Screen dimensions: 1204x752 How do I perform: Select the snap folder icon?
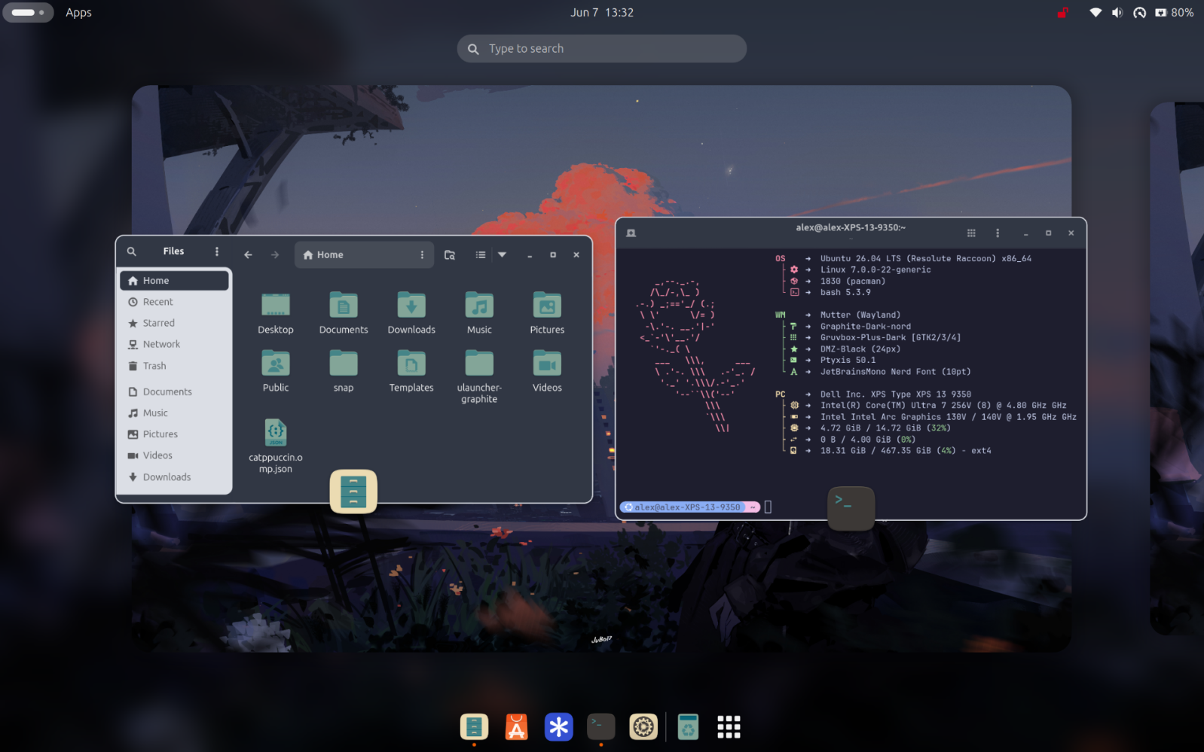[344, 363]
